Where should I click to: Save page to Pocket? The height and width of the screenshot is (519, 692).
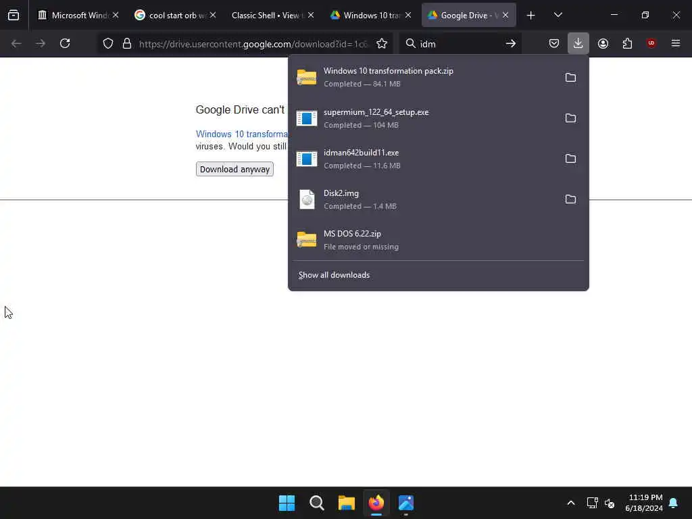554,43
